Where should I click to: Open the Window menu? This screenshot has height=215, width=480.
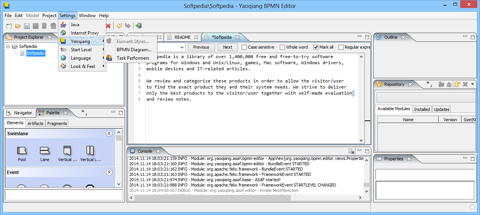87,16
